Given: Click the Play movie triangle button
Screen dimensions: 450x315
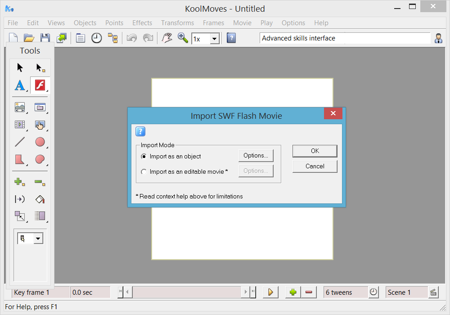Looking at the screenshot, I should pyautogui.click(x=270, y=292).
